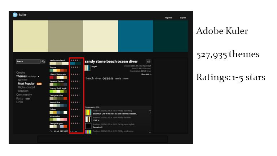Click star rating of Granny Smith Apple
Image resolution: width=277 pixels, height=156 pixels.
pyautogui.click(x=75, y=88)
